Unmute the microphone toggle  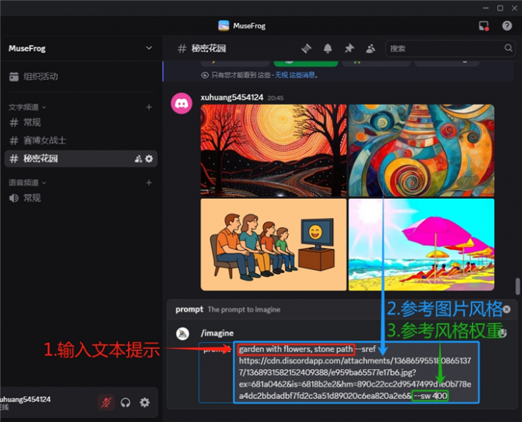click(106, 403)
